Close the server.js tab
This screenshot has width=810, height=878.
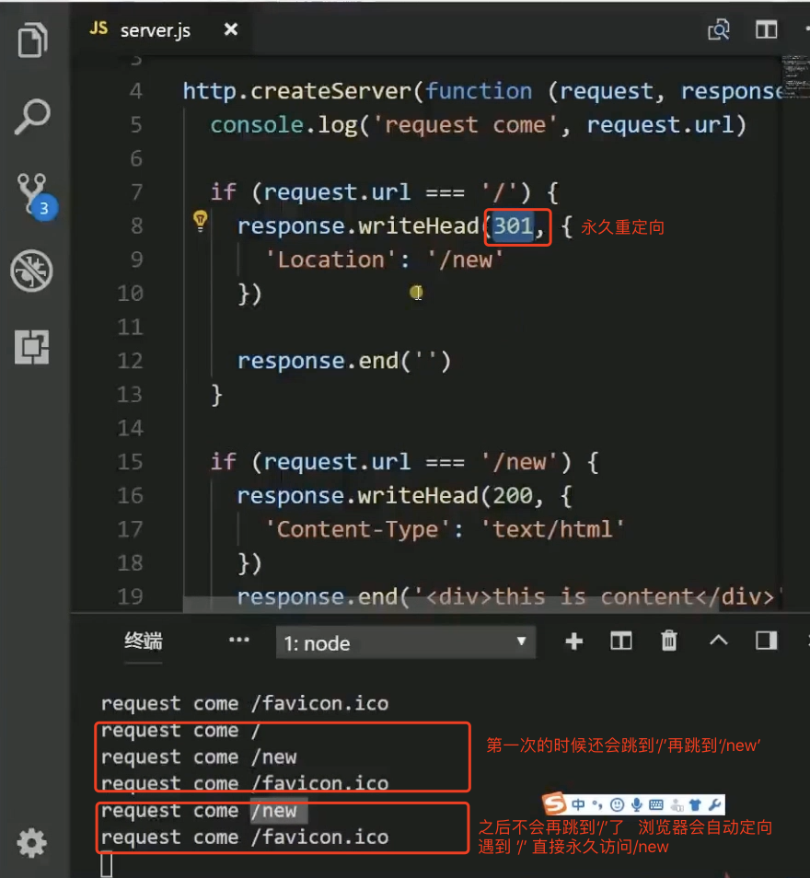231,29
